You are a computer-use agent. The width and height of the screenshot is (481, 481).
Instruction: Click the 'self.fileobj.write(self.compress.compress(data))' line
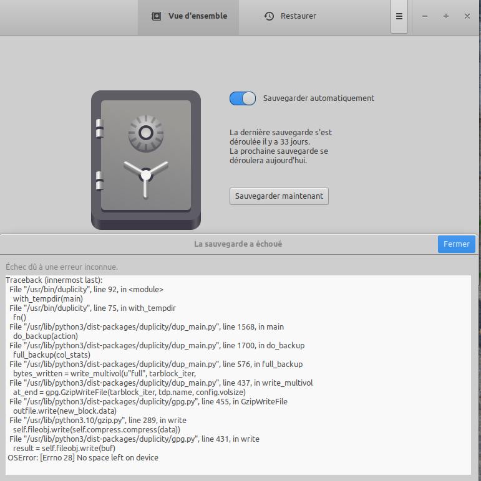coord(97,430)
